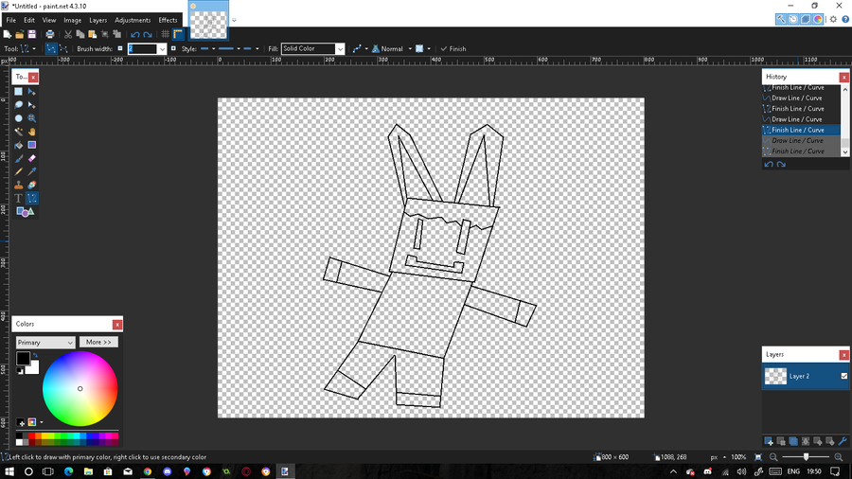The image size is (852, 479).
Task: Click the Print icon
Action: pos(50,34)
